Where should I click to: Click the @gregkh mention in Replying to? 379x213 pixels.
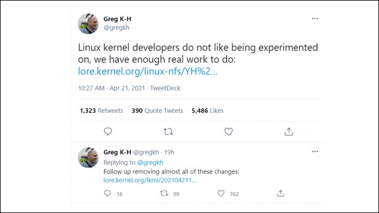[x=150, y=162]
